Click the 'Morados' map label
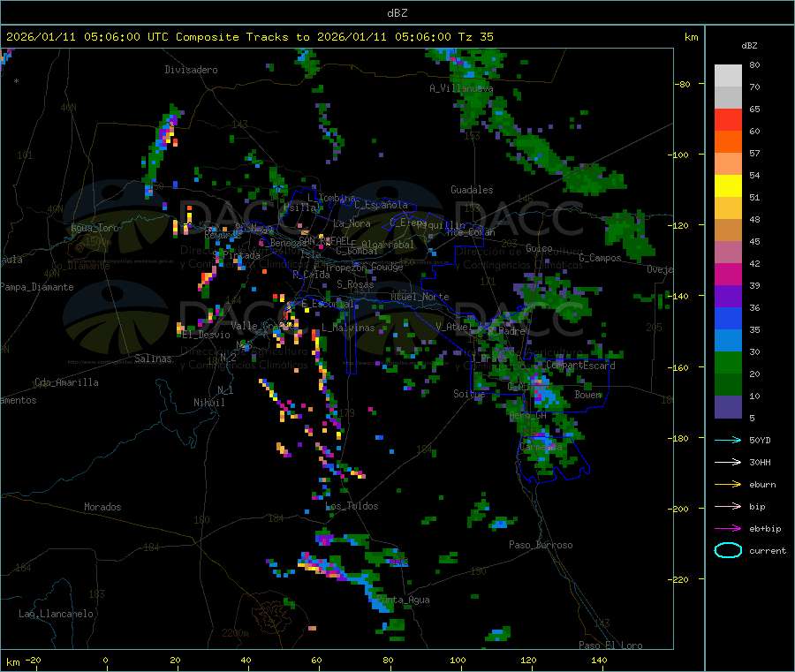The height and width of the screenshot is (672, 795). (102, 507)
